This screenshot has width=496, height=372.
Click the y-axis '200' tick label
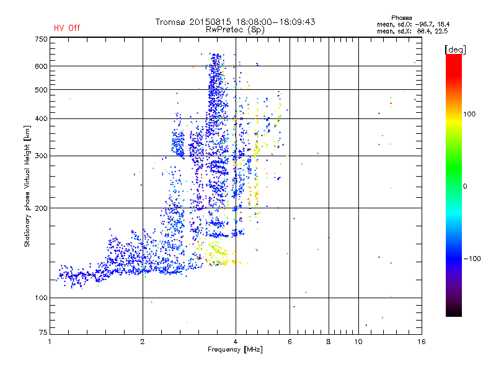pyautogui.click(x=41, y=208)
